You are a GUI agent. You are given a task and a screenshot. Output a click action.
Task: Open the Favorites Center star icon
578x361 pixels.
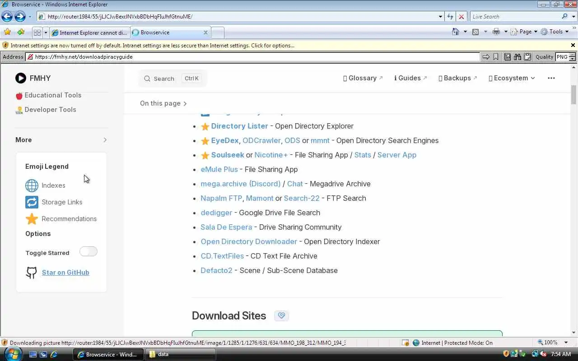7,32
